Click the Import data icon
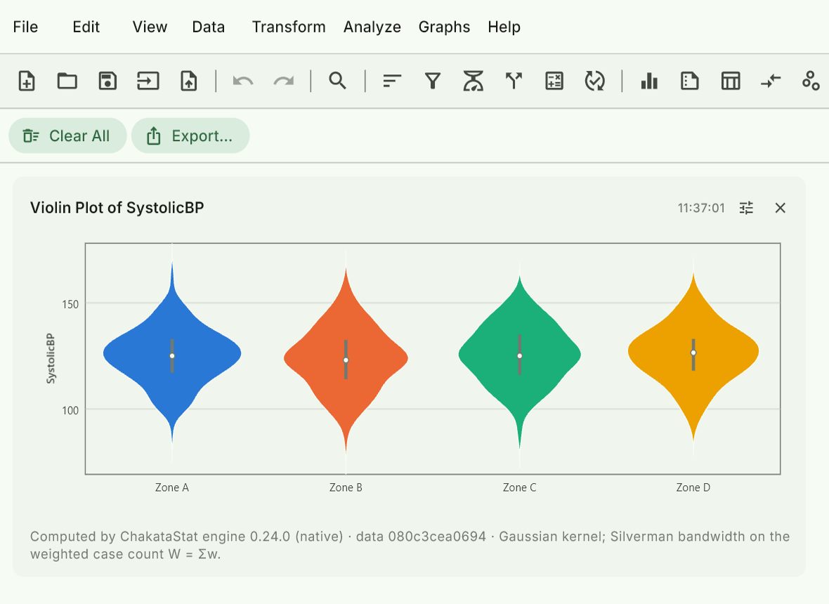This screenshot has width=829, height=604. [148, 81]
